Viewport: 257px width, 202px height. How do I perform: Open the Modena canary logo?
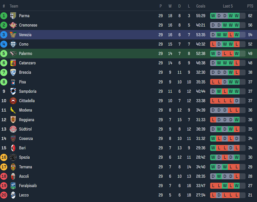pos(13,110)
